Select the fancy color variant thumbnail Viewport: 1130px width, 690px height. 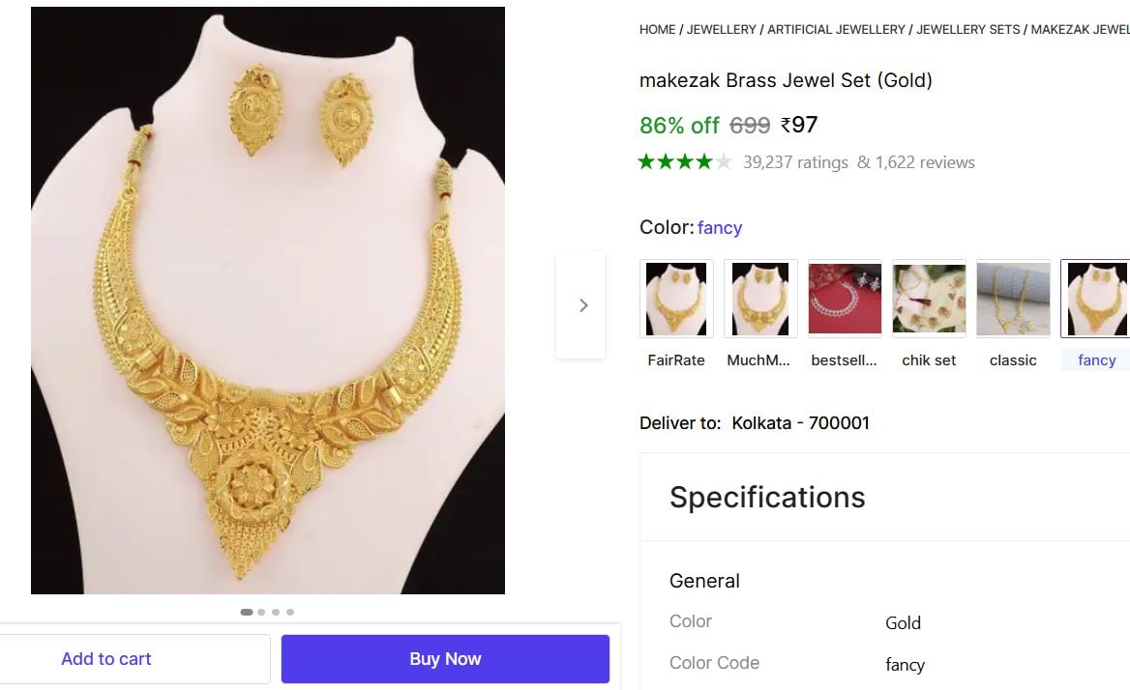1096,299
